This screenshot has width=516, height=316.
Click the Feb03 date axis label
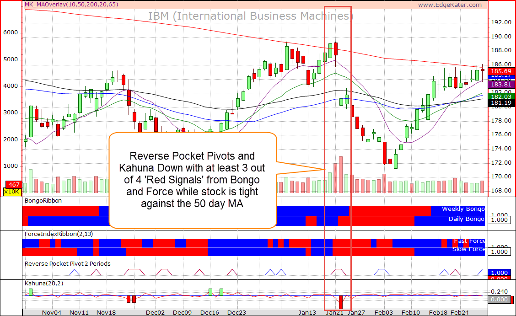pyautogui.click(x=383, y=312)
